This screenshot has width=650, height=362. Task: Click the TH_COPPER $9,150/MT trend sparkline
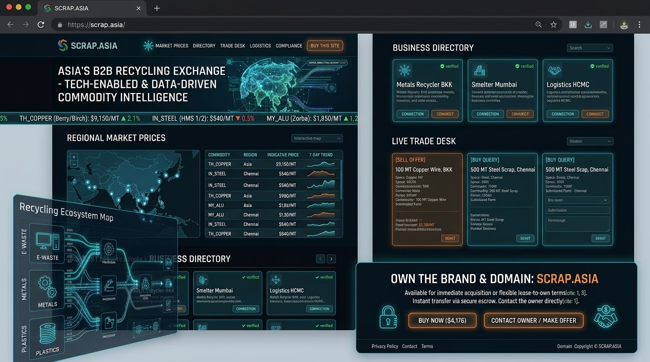click(321, 164)
